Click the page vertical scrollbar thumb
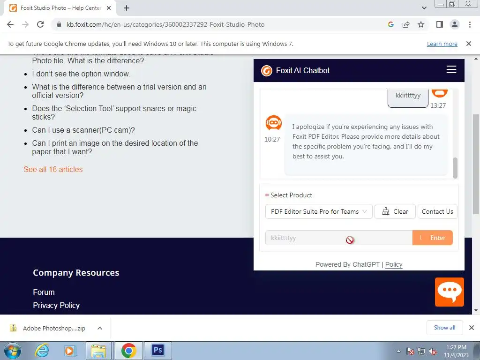Screen dimensions: 480x360 pos(476,164)
